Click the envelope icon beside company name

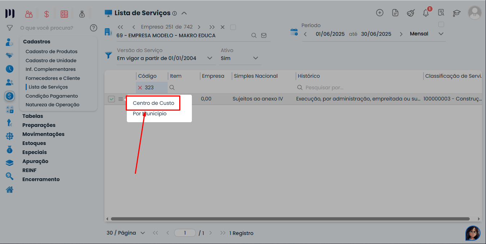click(264, 35)
